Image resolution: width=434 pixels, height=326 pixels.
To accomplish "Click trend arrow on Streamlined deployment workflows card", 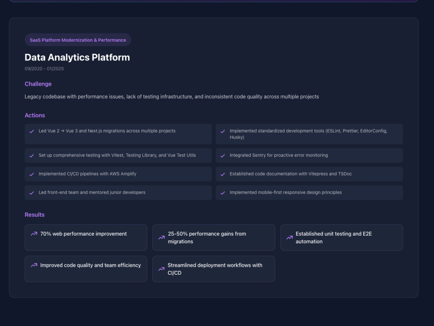I will (x=161, y=269).
